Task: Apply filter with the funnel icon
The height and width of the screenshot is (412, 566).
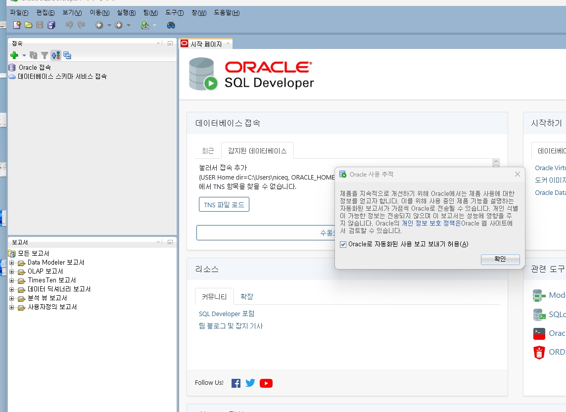Action: click(45, 55)
